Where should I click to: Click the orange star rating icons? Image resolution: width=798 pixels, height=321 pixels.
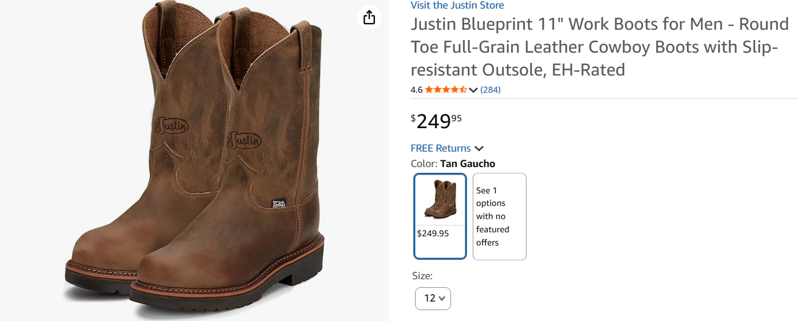coord(446,90)
